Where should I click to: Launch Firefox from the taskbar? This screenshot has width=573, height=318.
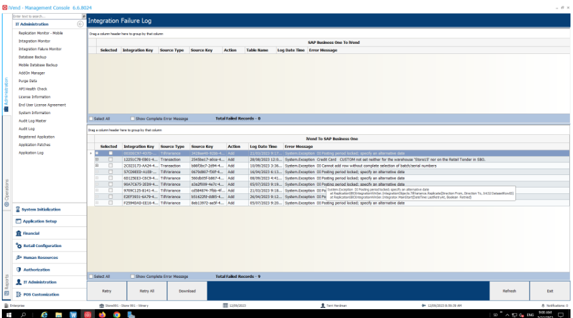point(102,315)
